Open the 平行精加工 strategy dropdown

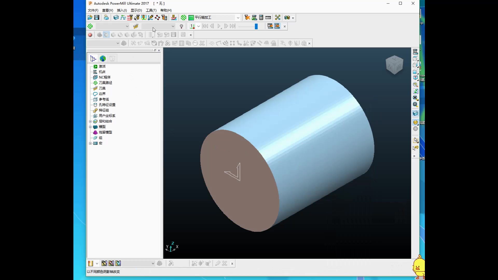238,18
